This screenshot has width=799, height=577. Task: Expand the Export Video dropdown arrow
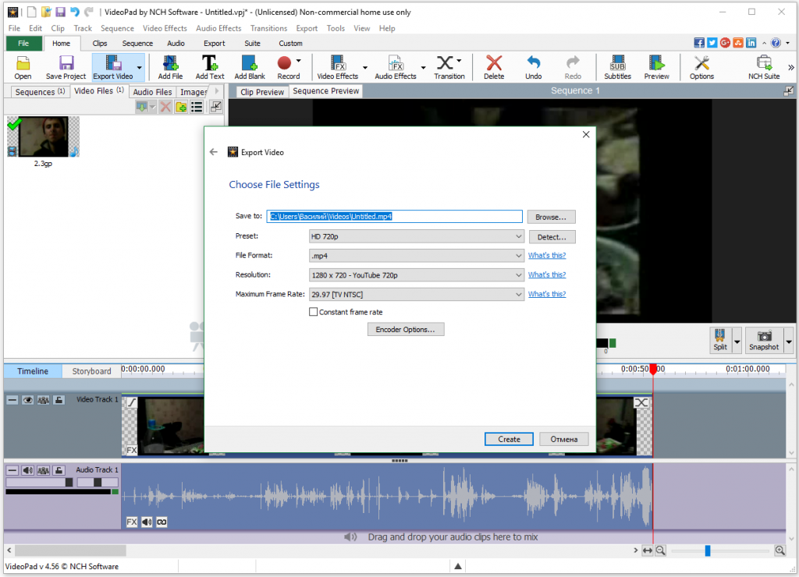pyautogui.click(x=139, y=67)
